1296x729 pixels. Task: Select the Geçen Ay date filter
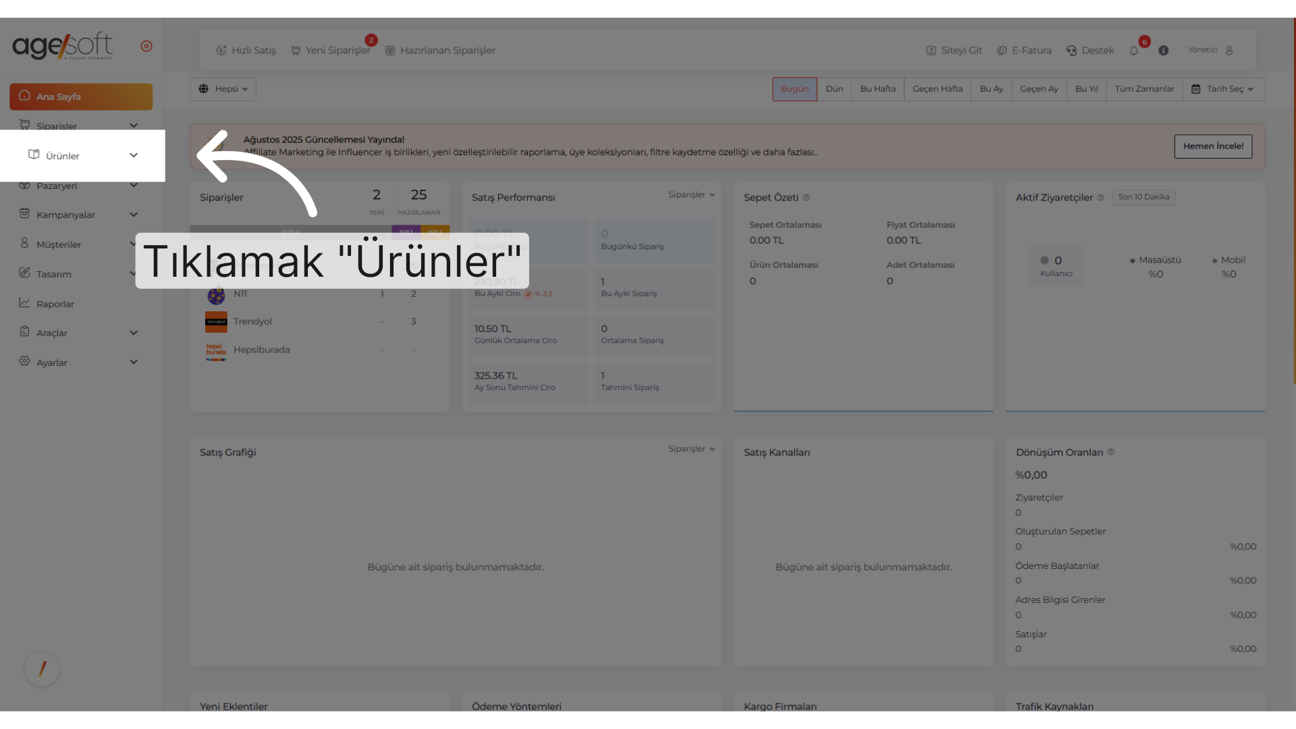1039,89
